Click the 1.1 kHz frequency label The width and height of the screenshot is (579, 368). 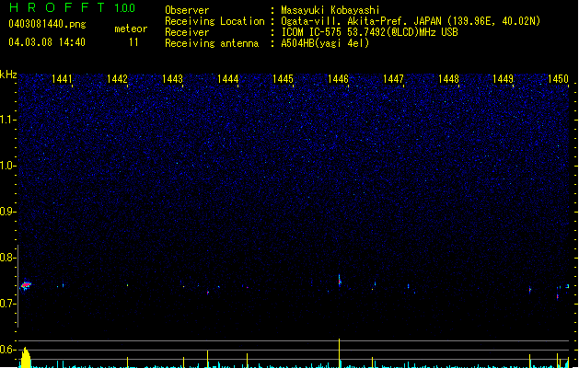[8, 120]
